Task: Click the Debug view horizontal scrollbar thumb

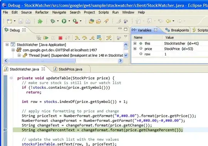Action: (x=42, y=61)
